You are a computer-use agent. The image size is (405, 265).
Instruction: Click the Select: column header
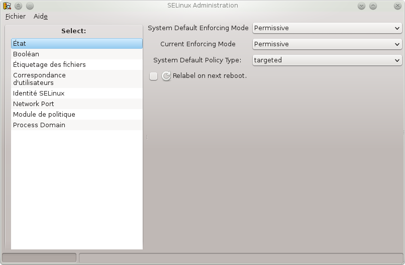[73, 31]
